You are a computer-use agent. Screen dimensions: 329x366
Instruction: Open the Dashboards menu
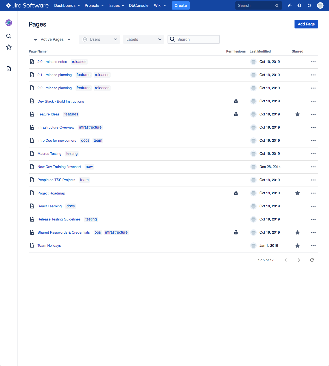click(67, 5)
